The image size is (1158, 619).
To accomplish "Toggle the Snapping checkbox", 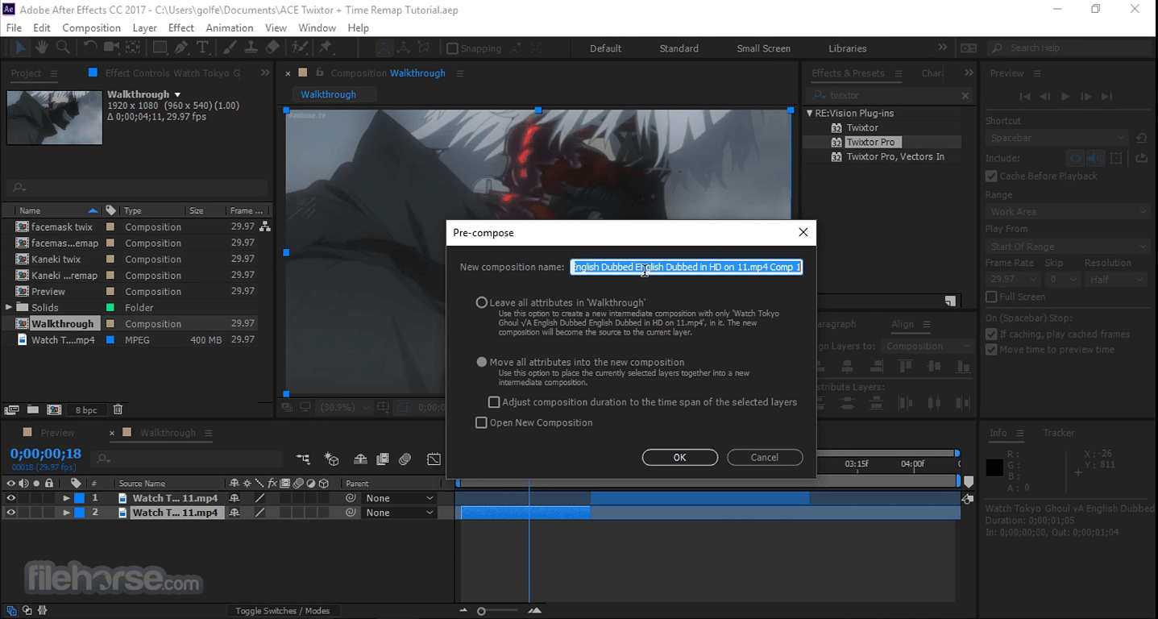I will pos(452,48).
